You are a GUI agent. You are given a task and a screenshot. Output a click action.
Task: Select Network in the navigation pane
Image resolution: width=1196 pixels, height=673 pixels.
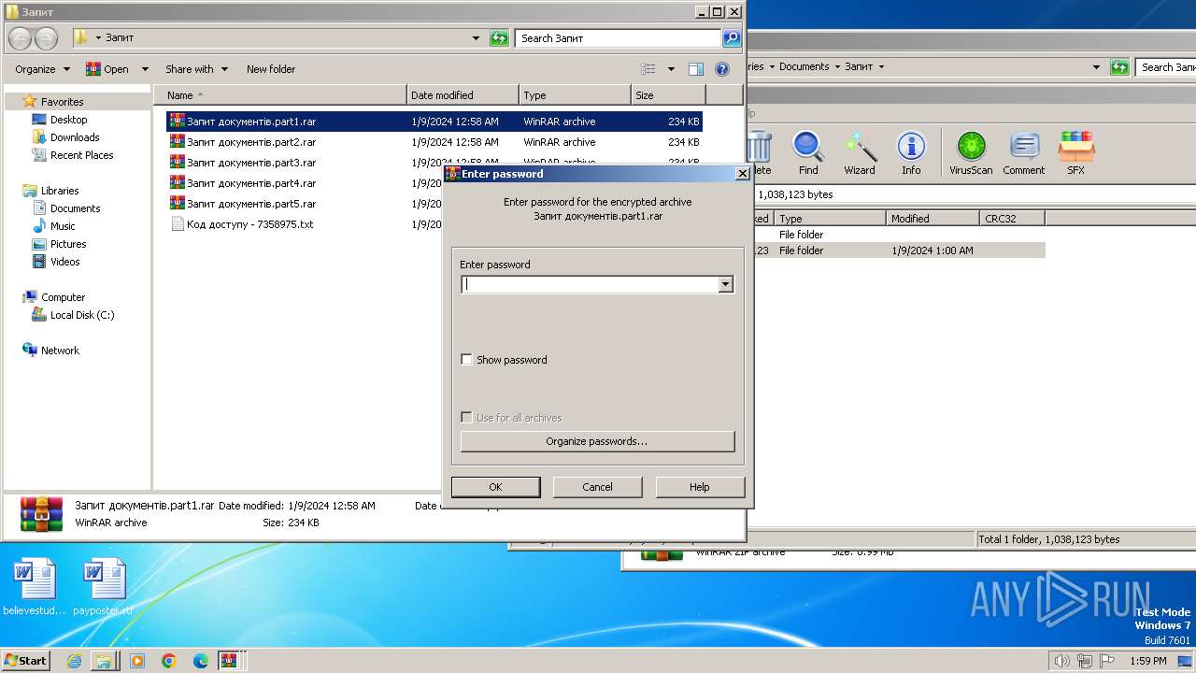point(60,351)
